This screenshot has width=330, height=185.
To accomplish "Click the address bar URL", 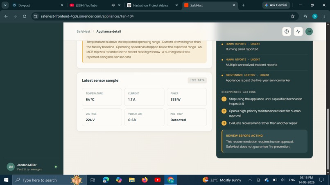I will tap(87, 16).
